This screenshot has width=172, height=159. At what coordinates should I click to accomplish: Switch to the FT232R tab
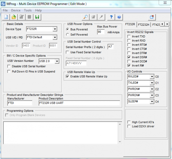[x=130, y=24]
